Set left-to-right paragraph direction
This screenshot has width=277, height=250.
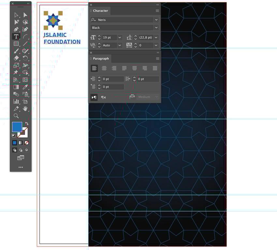tap(94, 97)
